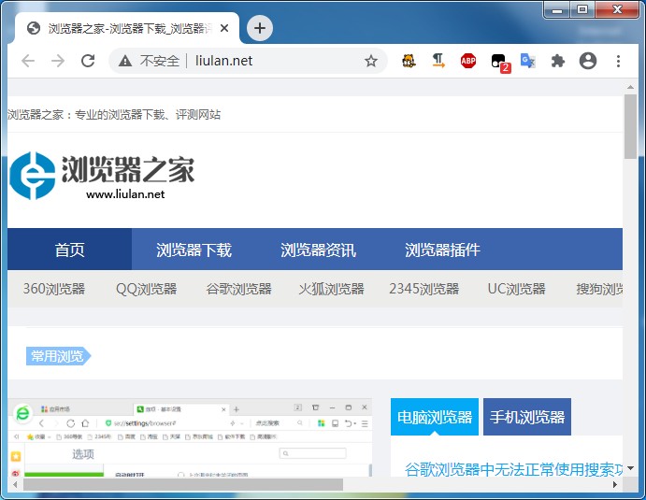Viewport: 646px width, 500px height.
Task: Open the 首页 navigation item
Action: click(69, 250)
